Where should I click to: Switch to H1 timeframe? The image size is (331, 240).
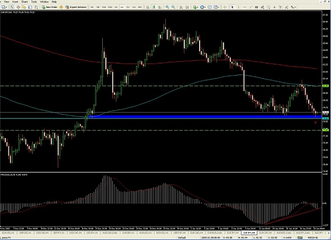(116, 7)
